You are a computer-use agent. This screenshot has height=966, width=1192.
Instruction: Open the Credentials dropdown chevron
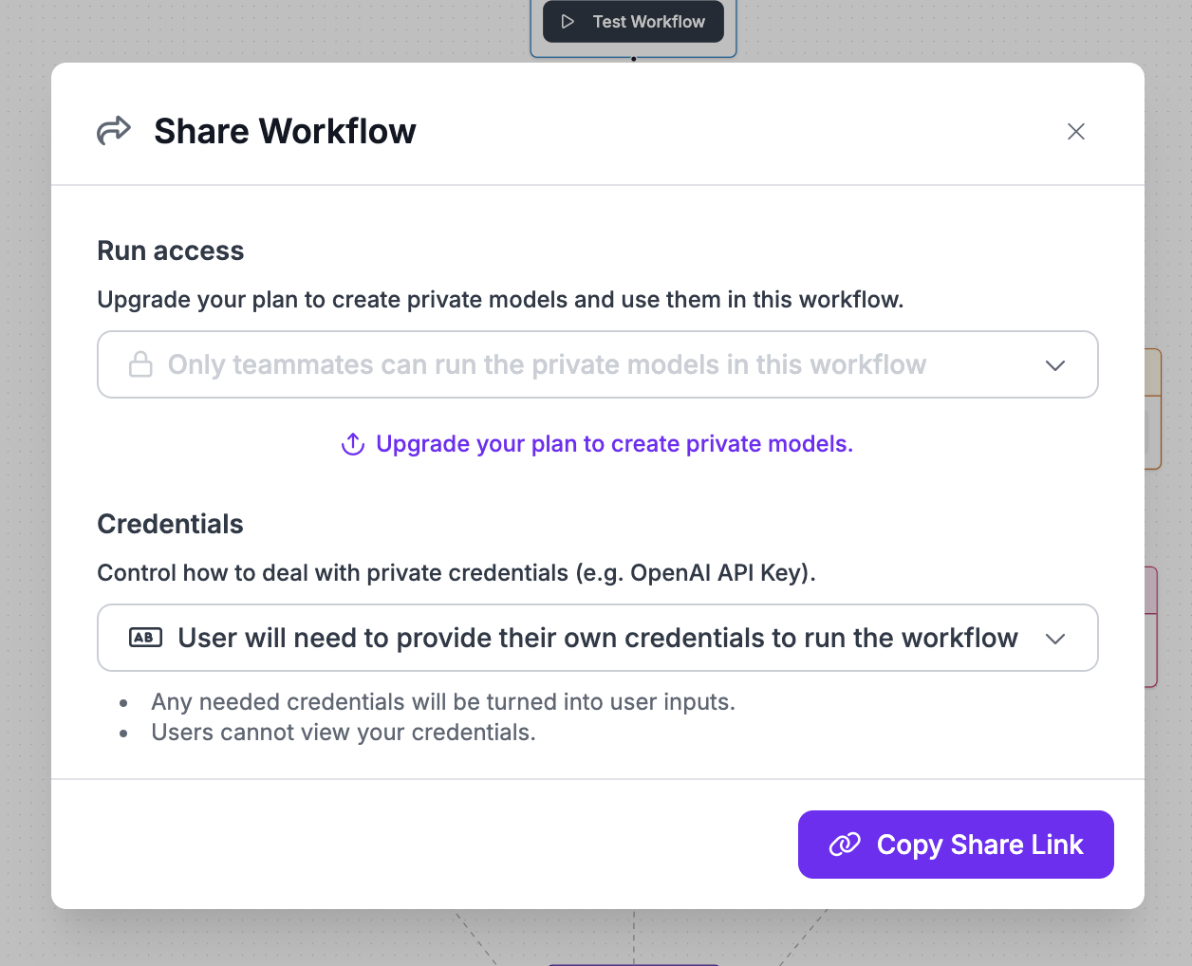click(1055, 639)
